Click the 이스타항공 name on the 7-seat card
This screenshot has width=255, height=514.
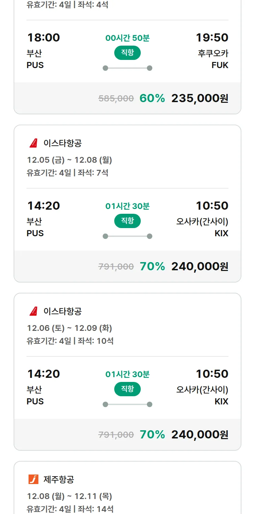click(x=63, y=143)
